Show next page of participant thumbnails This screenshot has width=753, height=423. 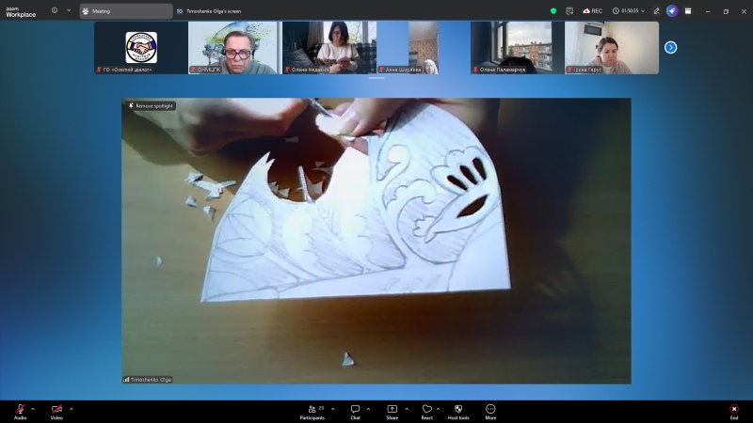670,47
